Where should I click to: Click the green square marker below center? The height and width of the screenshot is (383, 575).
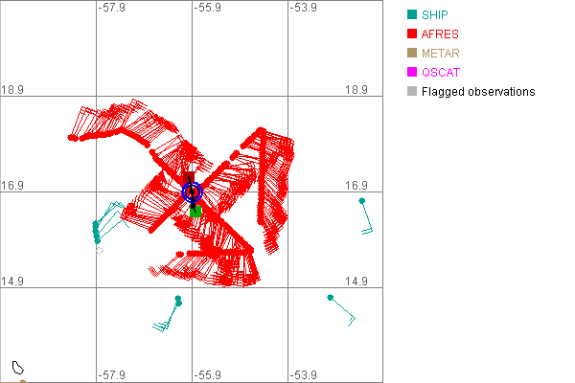pos(195,212)
